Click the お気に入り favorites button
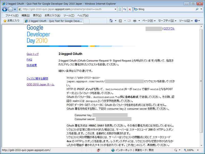This screenshot has width=205, height=154. click(x=11, y=21)
